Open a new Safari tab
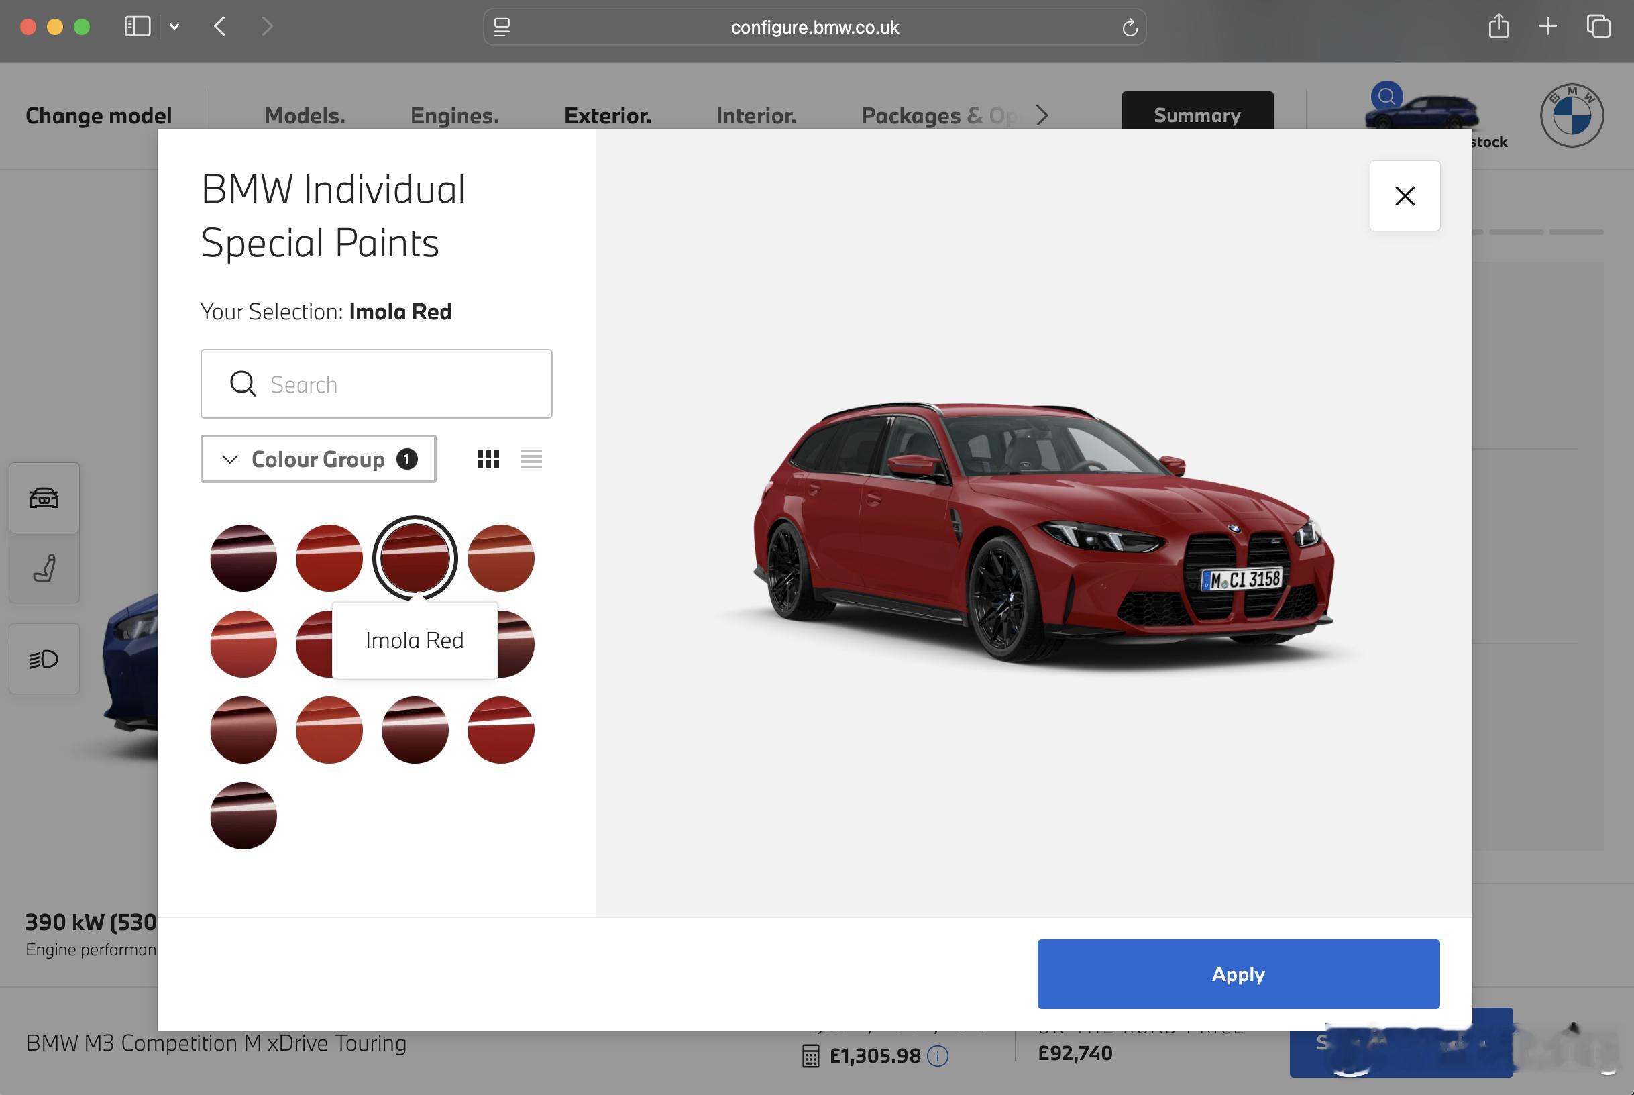Screen dimensions: 1634x1095 1547,27
